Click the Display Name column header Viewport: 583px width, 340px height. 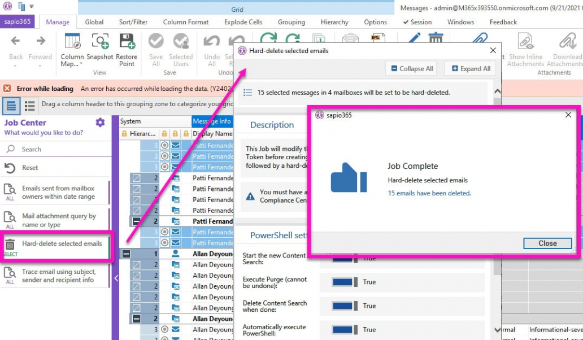pyautogui.click(x=212, y=134)
